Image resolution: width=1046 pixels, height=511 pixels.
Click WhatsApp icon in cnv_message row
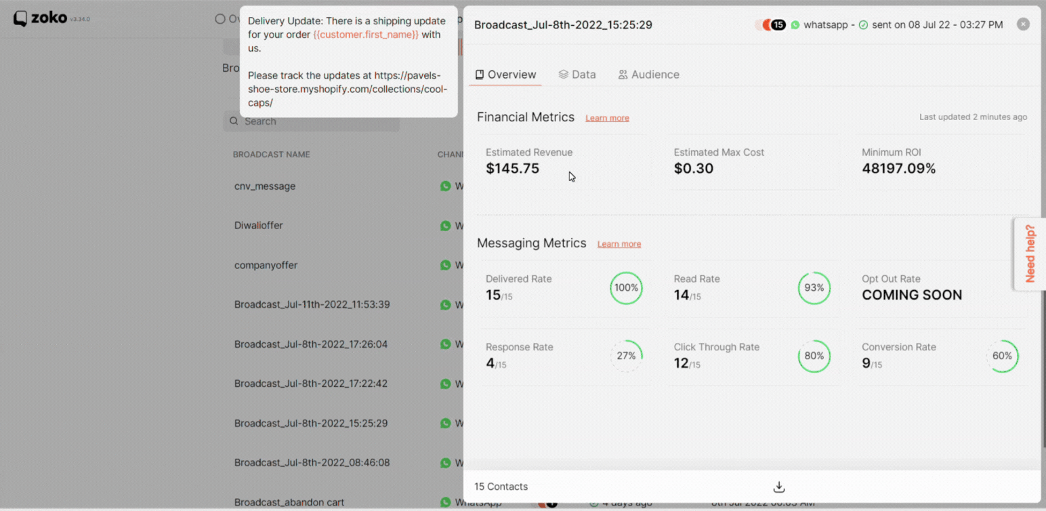point(445,186)
